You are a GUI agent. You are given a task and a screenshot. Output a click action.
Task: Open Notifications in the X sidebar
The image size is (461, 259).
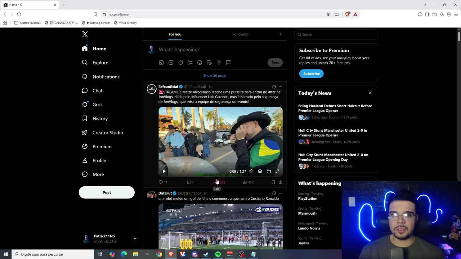(x=100, y=77)
